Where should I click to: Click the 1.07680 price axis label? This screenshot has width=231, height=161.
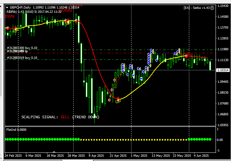point(223,103)
